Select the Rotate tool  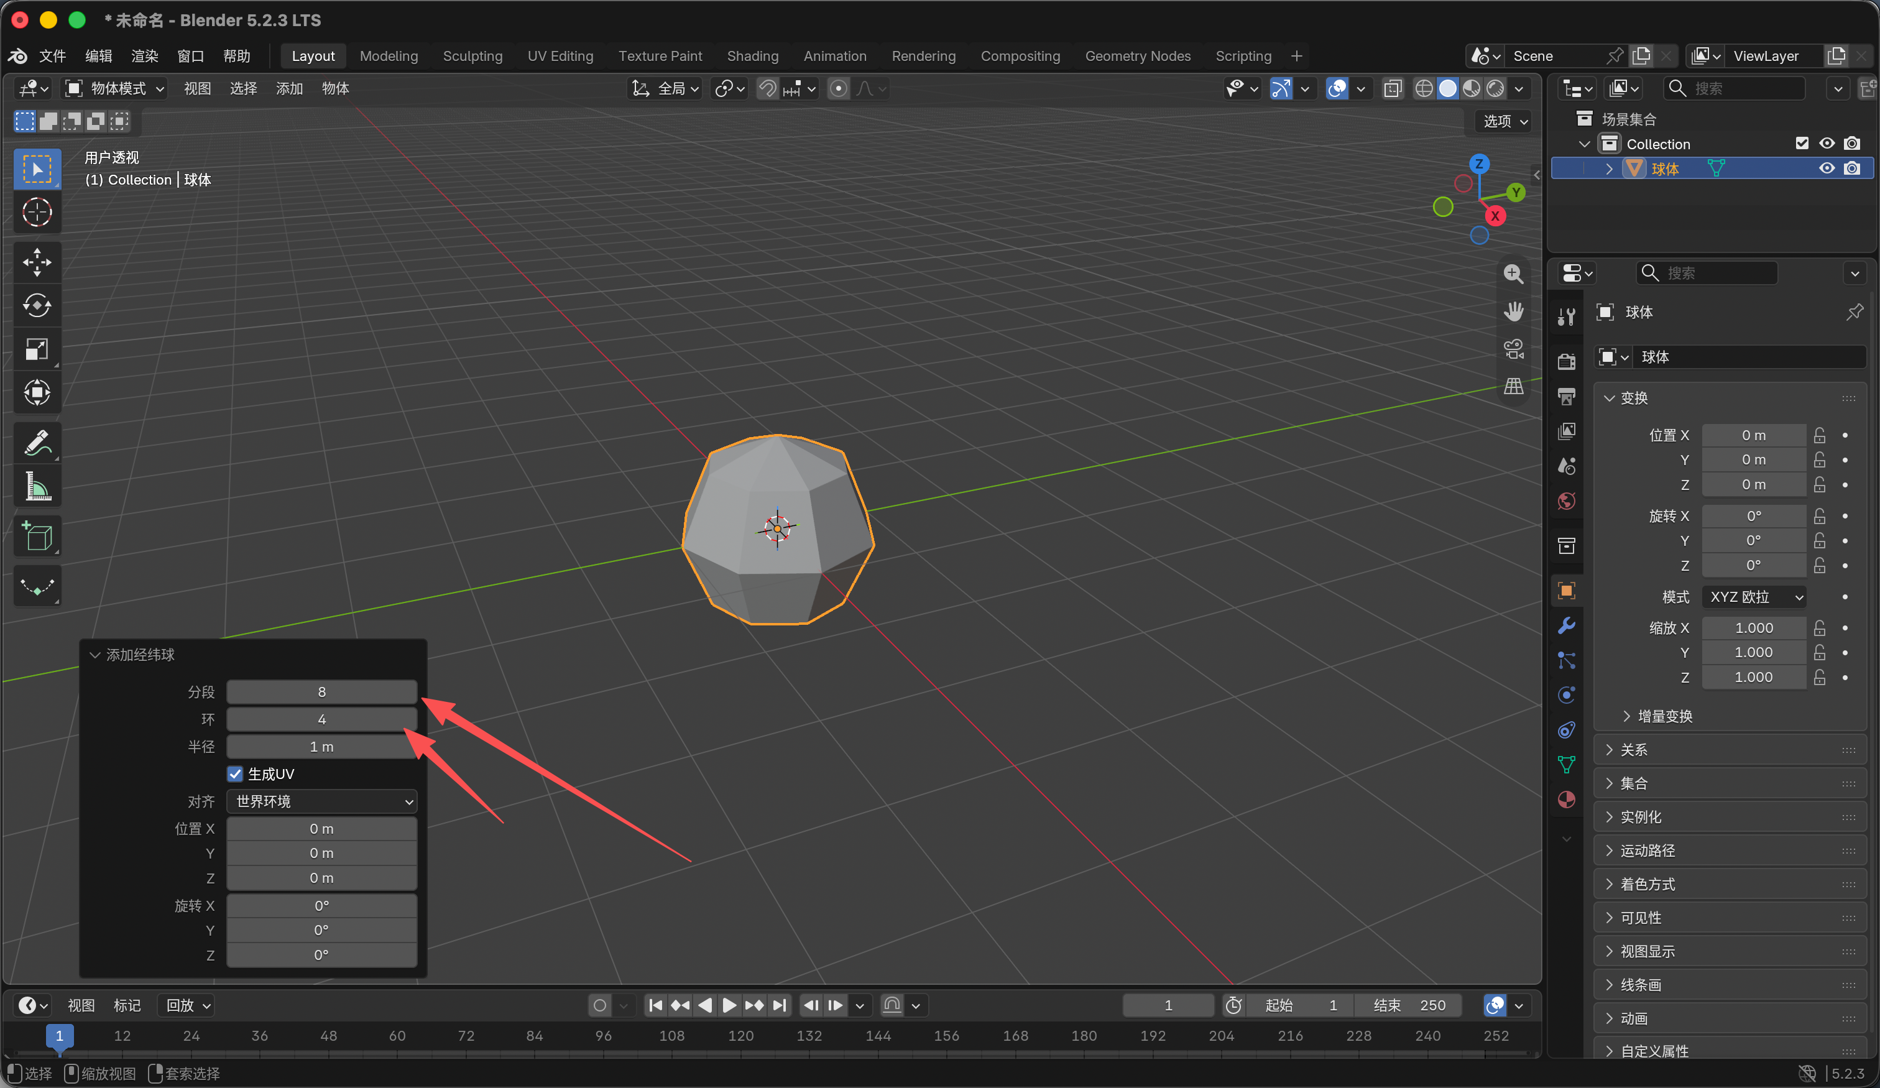click(37, 305)
